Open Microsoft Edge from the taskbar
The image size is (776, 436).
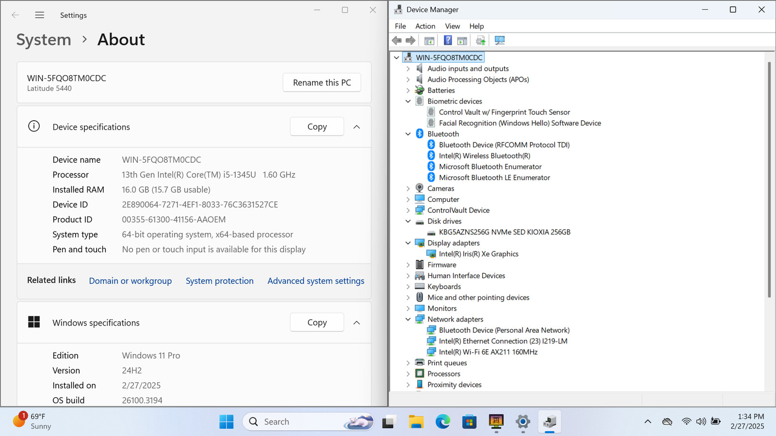click(x=442, y=422)
